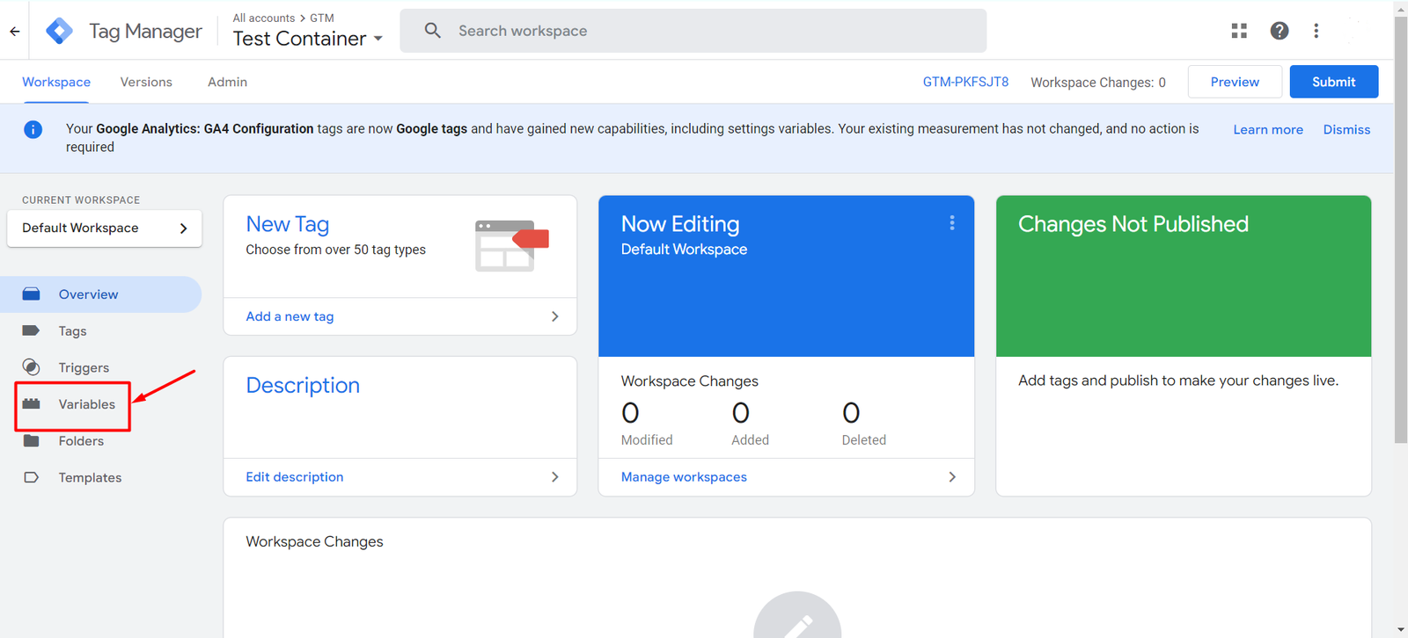Click the Deleted count label

tap(863, 440)
